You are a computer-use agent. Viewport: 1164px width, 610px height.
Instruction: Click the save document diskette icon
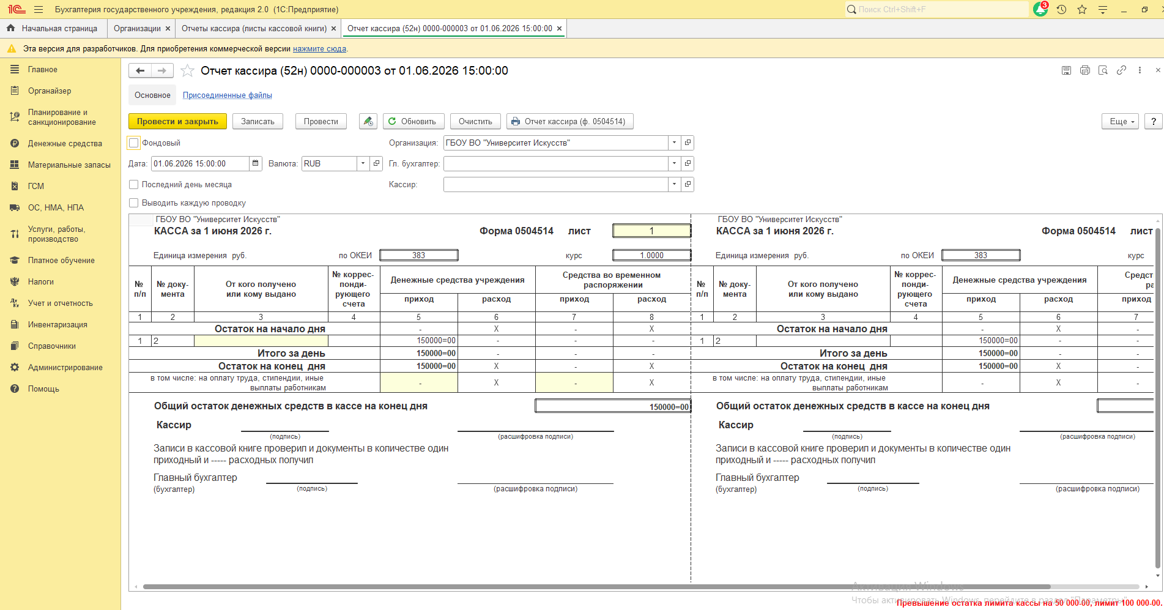[x=1066, y=70]
